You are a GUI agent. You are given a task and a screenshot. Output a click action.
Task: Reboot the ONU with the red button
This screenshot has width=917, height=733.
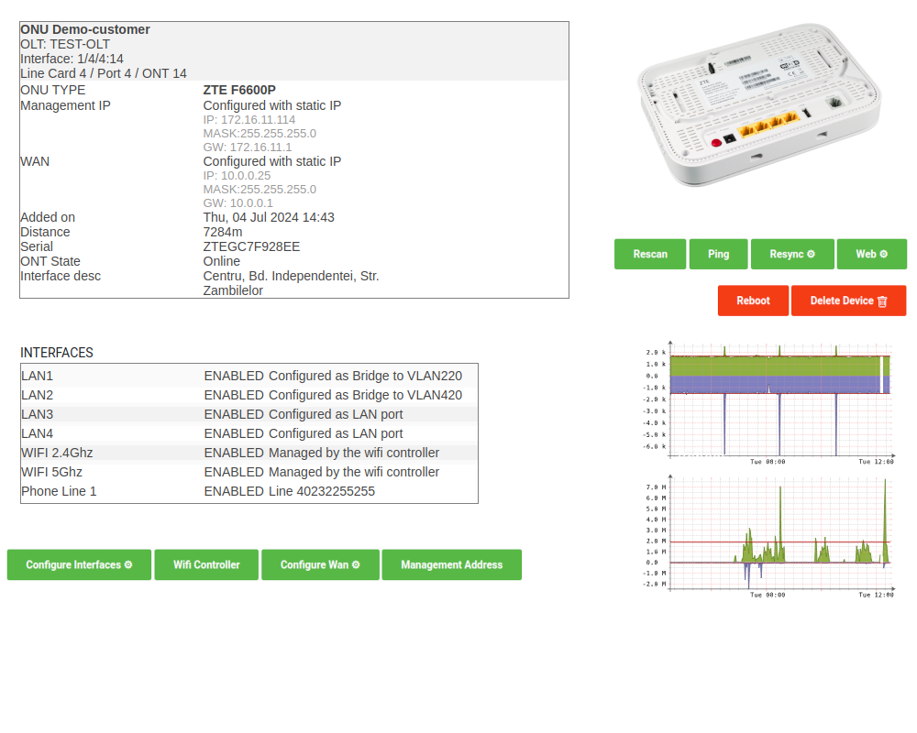(x=753, y=301)
